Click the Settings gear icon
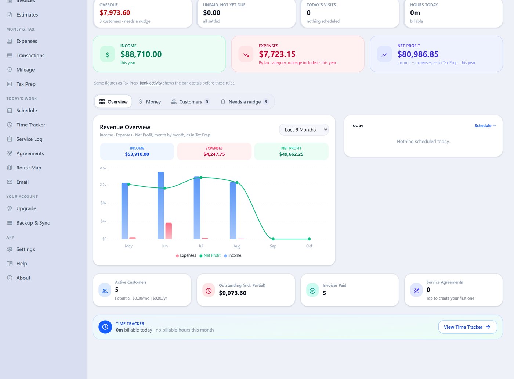The image size is (514, 379). (10, 250)
